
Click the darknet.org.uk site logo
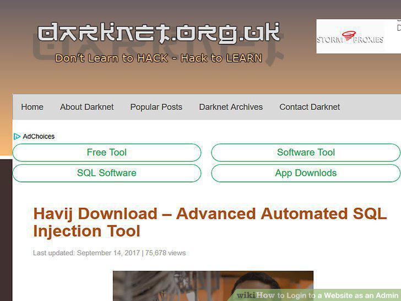159,32
